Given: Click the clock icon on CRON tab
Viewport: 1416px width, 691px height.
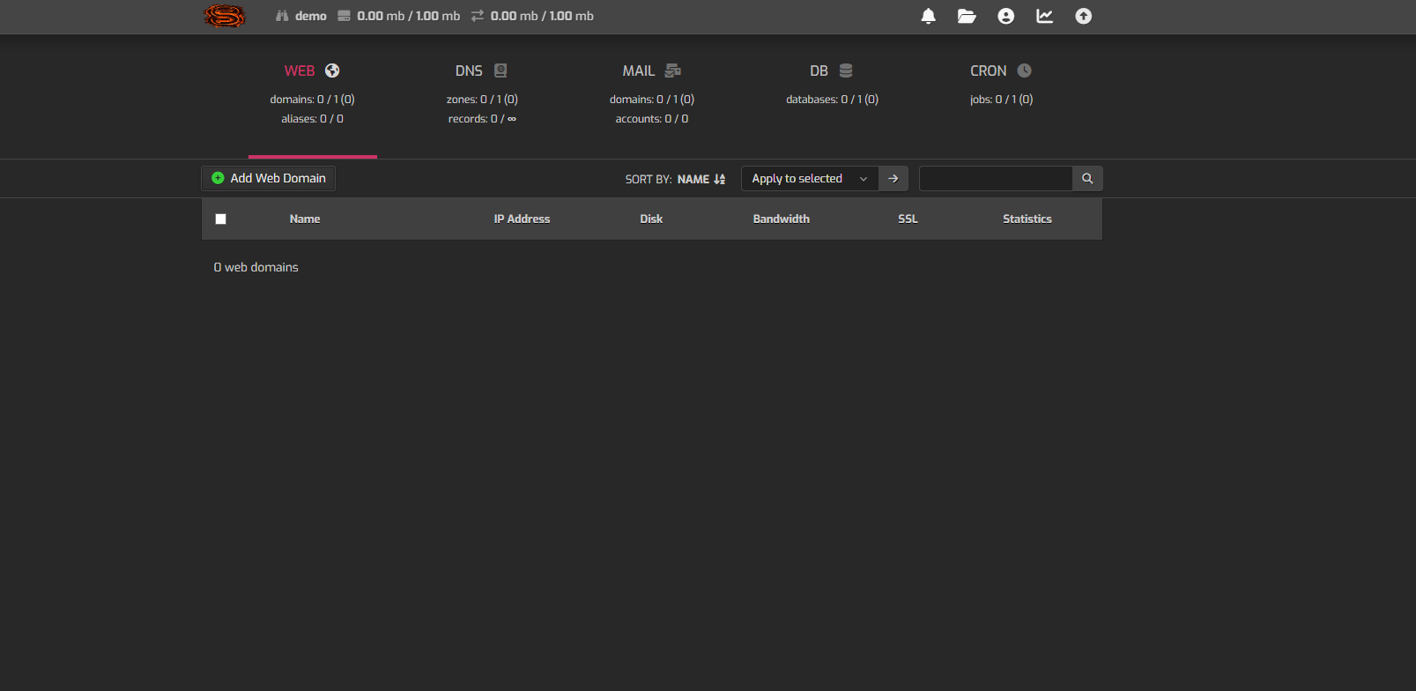Looking at the screenshot, I should pos(1024,71).
